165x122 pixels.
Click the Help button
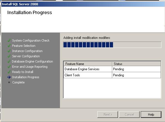[x=151, y=115]
